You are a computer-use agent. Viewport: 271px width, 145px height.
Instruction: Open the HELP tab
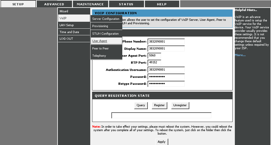pyautogui.click(x=162, y=4)
